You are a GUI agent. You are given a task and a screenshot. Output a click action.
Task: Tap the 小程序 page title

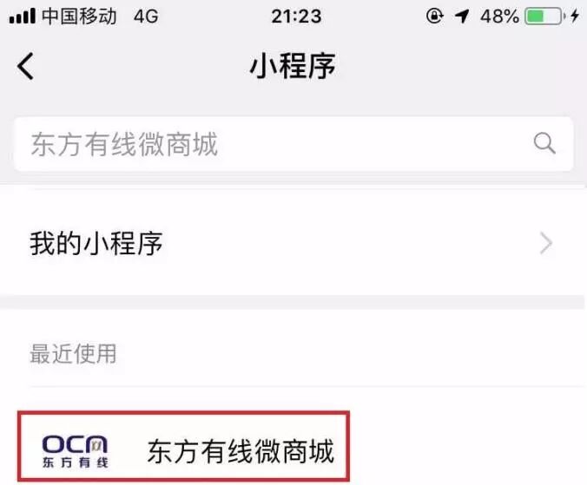(x=293, y=66)
